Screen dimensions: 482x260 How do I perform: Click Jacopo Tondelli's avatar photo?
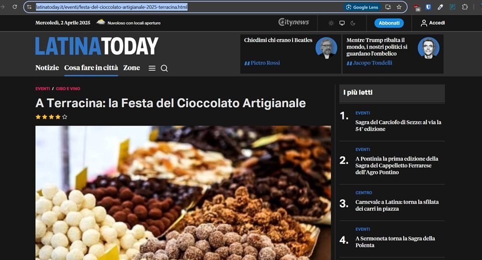point(428,48)
